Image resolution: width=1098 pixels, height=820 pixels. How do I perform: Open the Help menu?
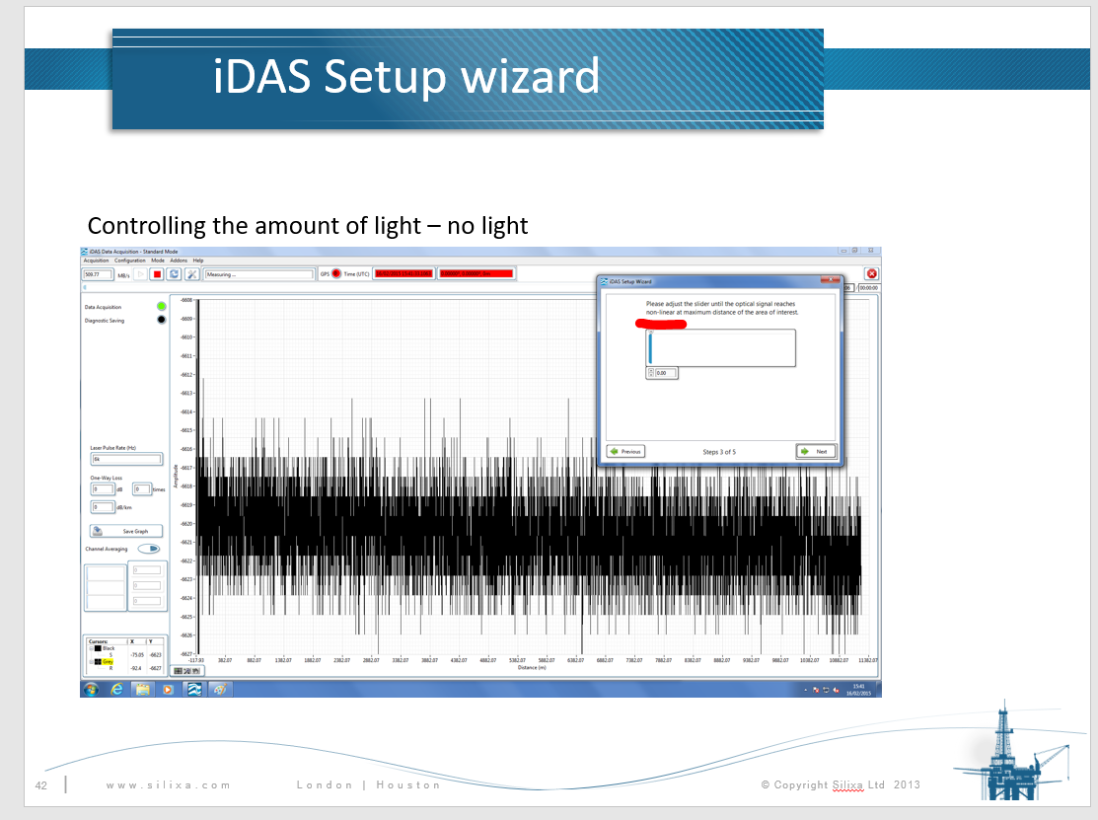coord(198,261)
